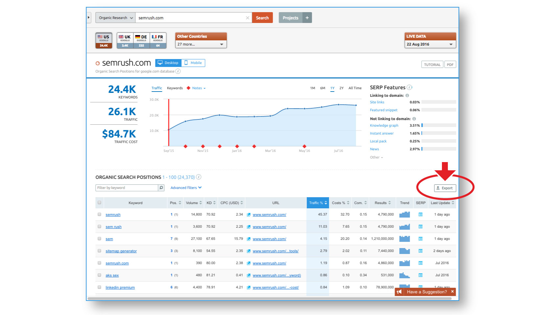552x315 pixels.
Task: Open Live Data date dropdown
Action: pyautogui.click(x=430, y=44)
